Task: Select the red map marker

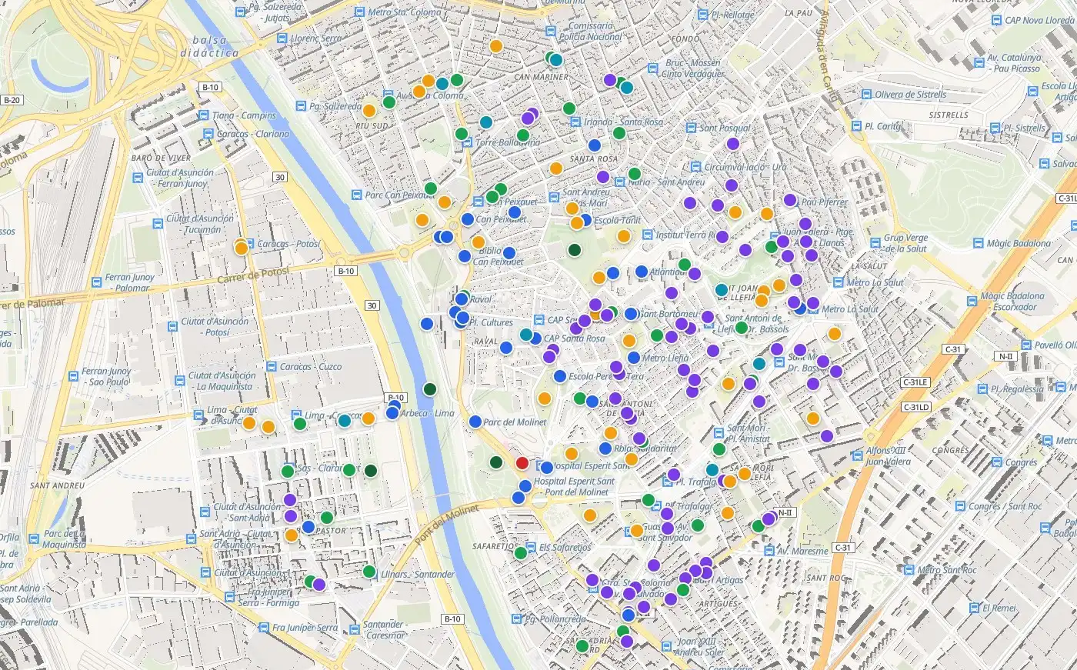Action: point(522,463)
